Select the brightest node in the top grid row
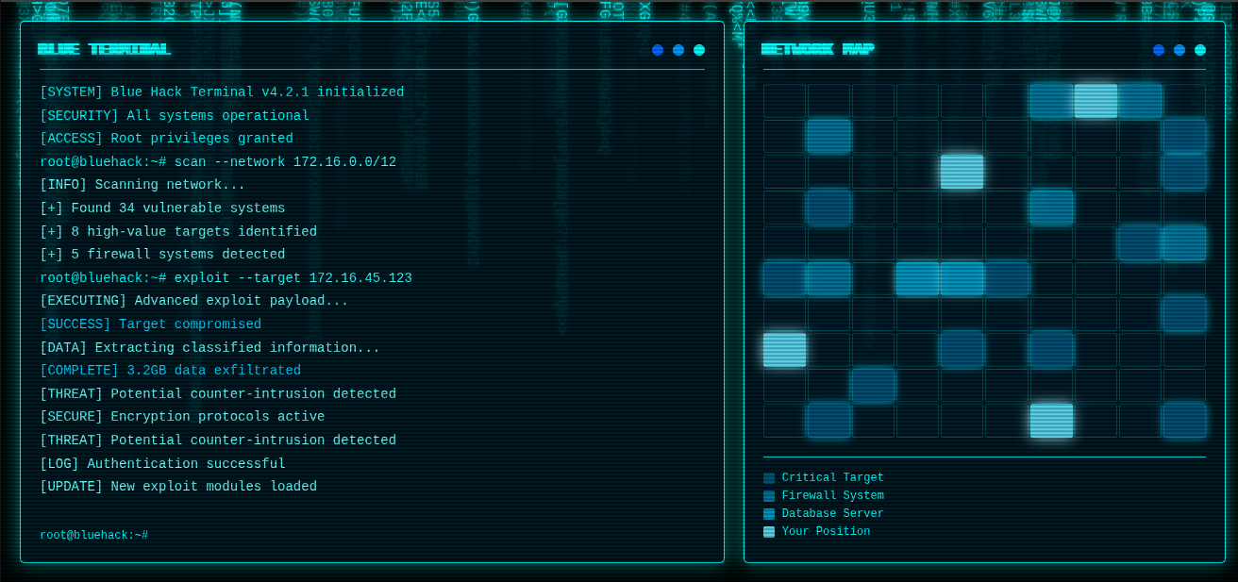This screenshot has height=582, width=1238. (x=1096, y=101)
